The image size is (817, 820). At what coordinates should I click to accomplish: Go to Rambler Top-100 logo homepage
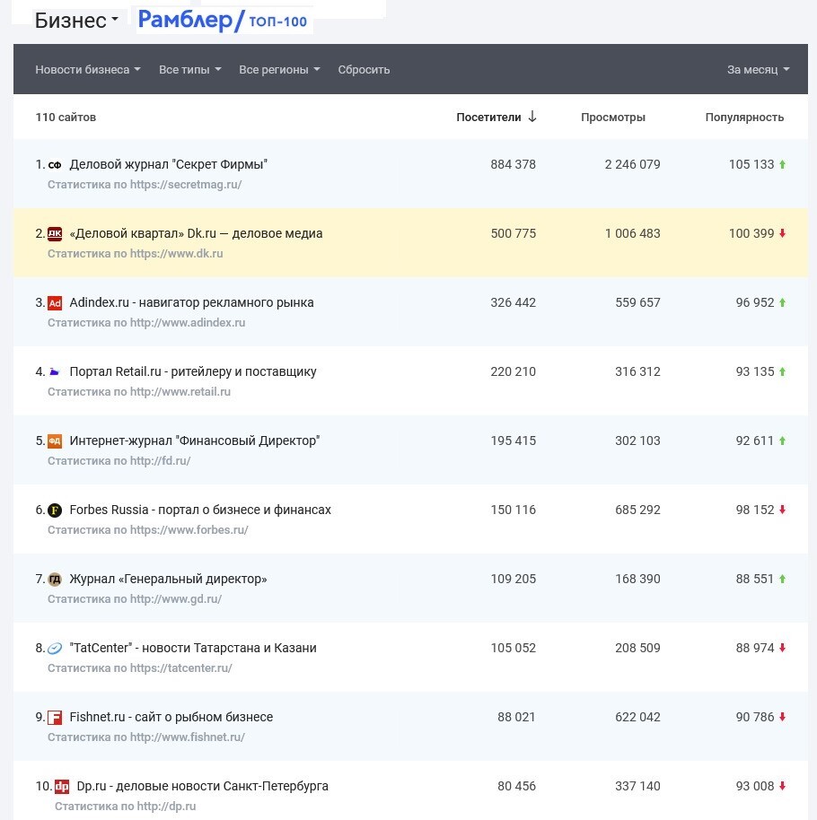[x=223, y=21]
